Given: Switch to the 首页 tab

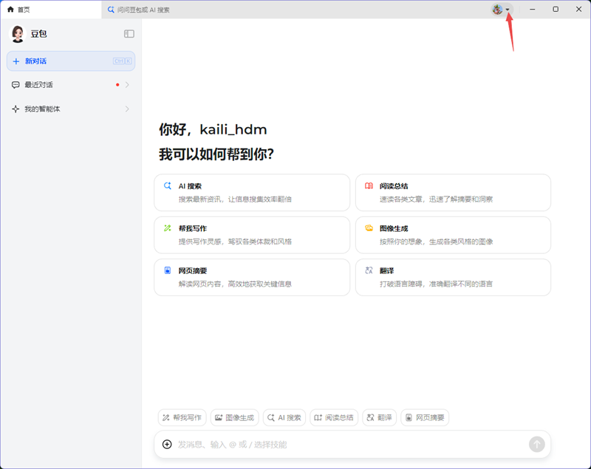Looking at the screenshot, I should point(21,10).
